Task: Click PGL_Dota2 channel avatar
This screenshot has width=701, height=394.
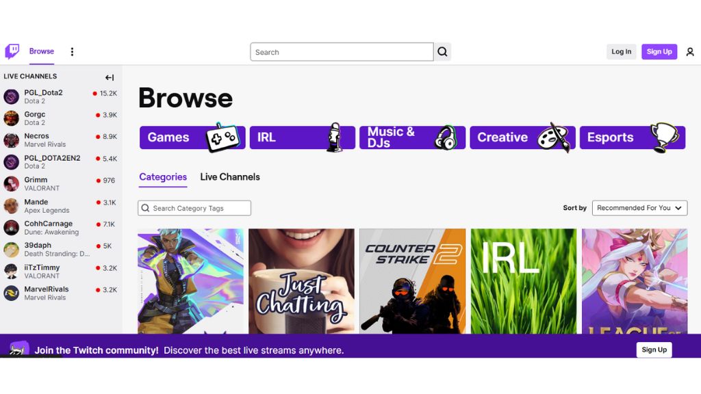Action: pos(11,96)
